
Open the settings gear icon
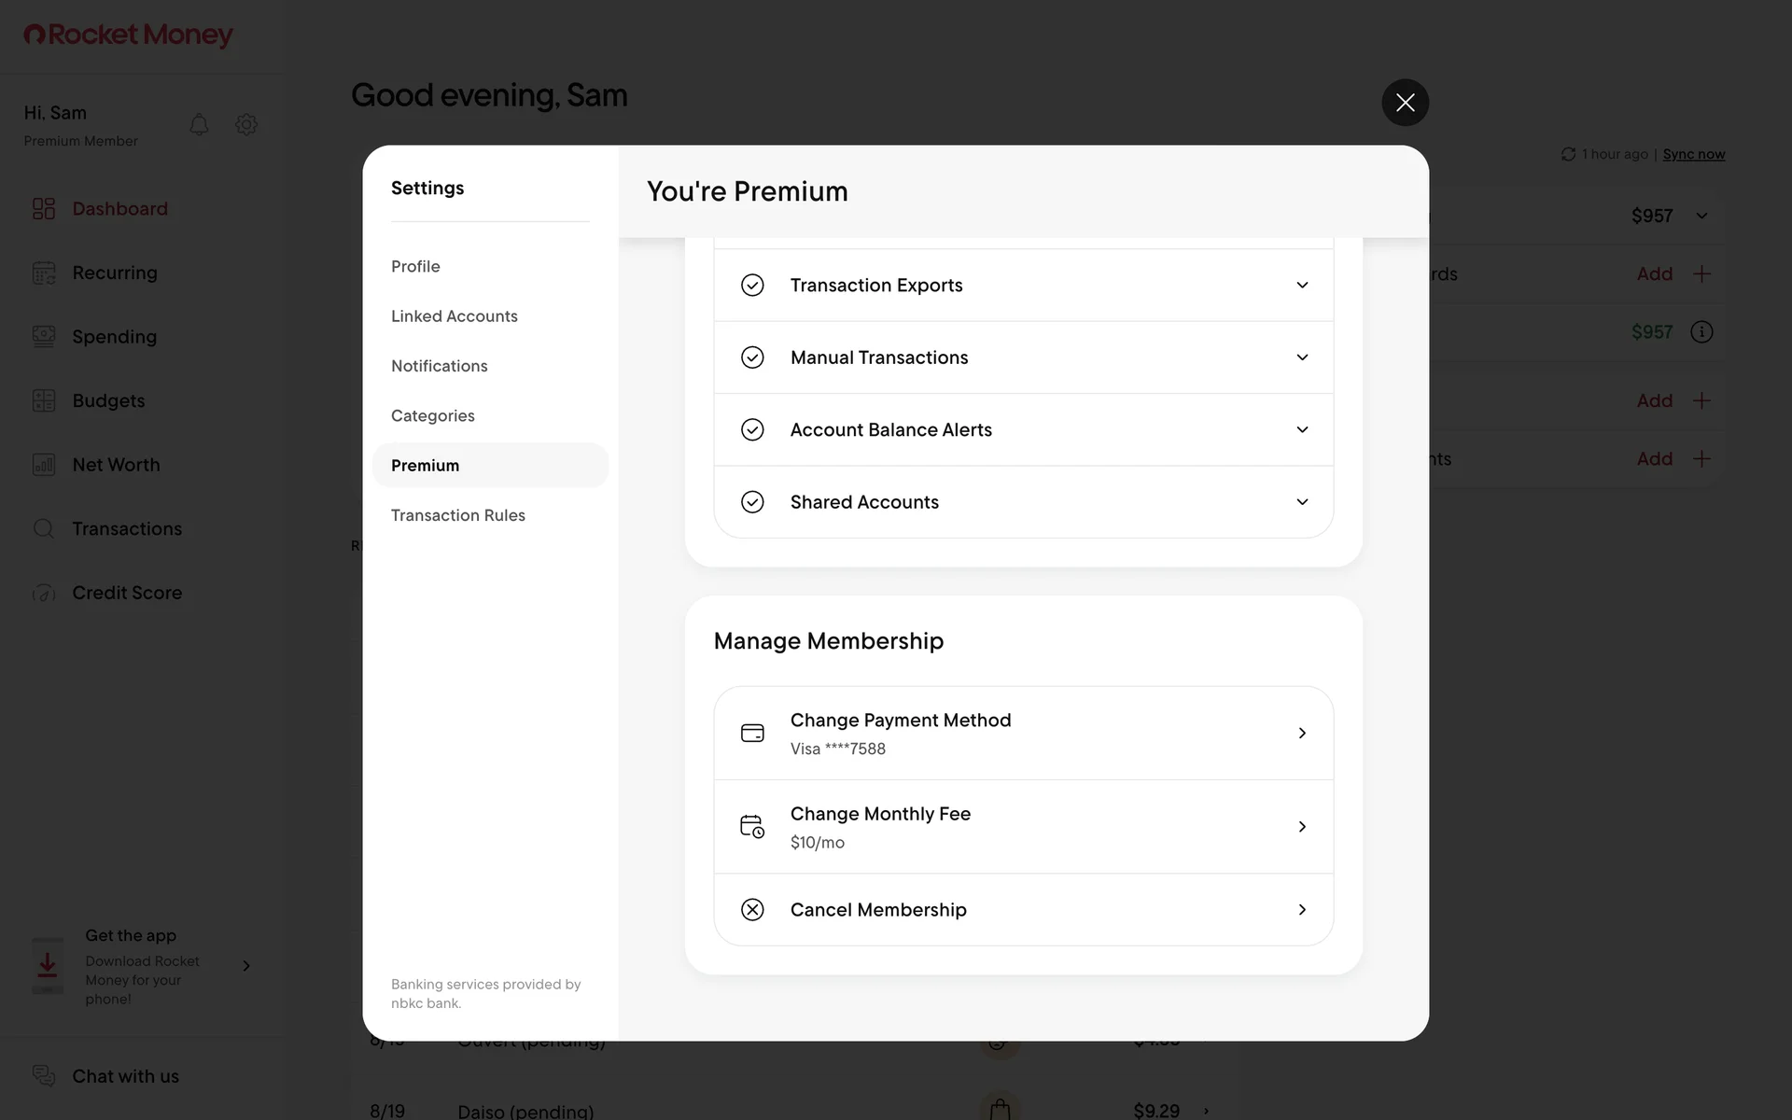pyautogui.click(x=246, y=124)
